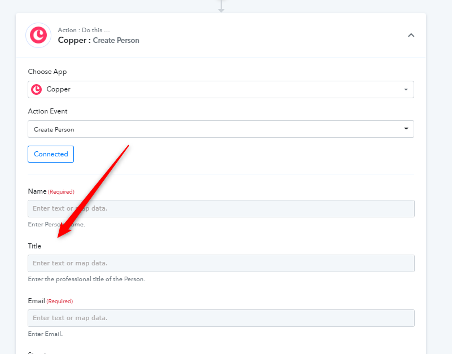
Task: Open the Action Event dropdown arrow
Action: 406,129
